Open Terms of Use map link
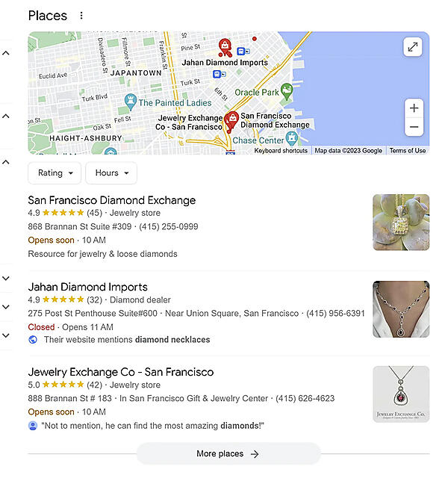The image size is (448, 490). (x=408, y=151)
